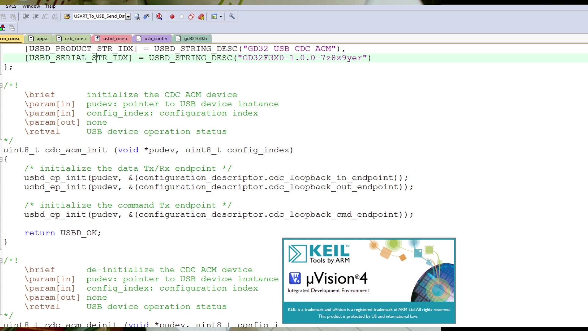The image size is (588, 331).
Task: Dismiss the Keil uVision4 splash screen
Action: point(368,281)
